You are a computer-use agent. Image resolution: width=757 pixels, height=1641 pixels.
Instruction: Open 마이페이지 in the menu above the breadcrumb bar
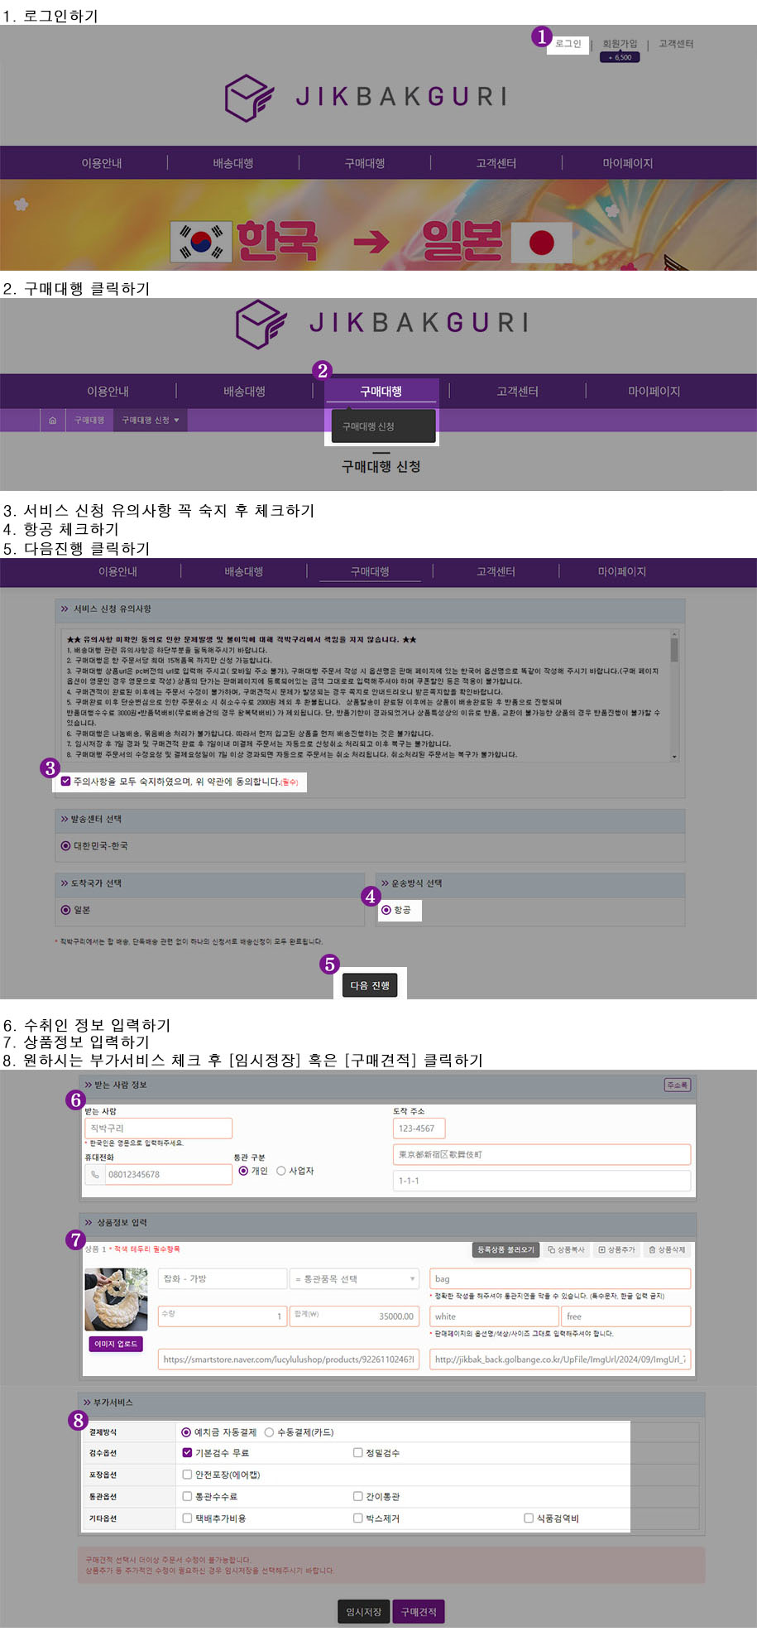pos(654,391)
